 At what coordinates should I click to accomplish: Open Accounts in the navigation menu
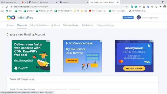(22, 25)
